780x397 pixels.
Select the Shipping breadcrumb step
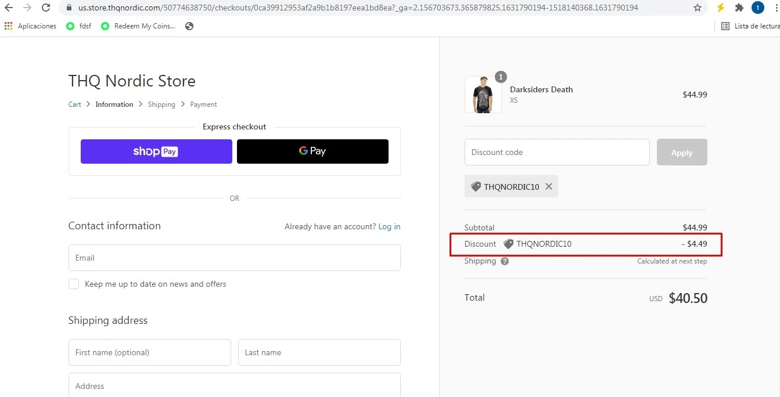click(161, 104)
